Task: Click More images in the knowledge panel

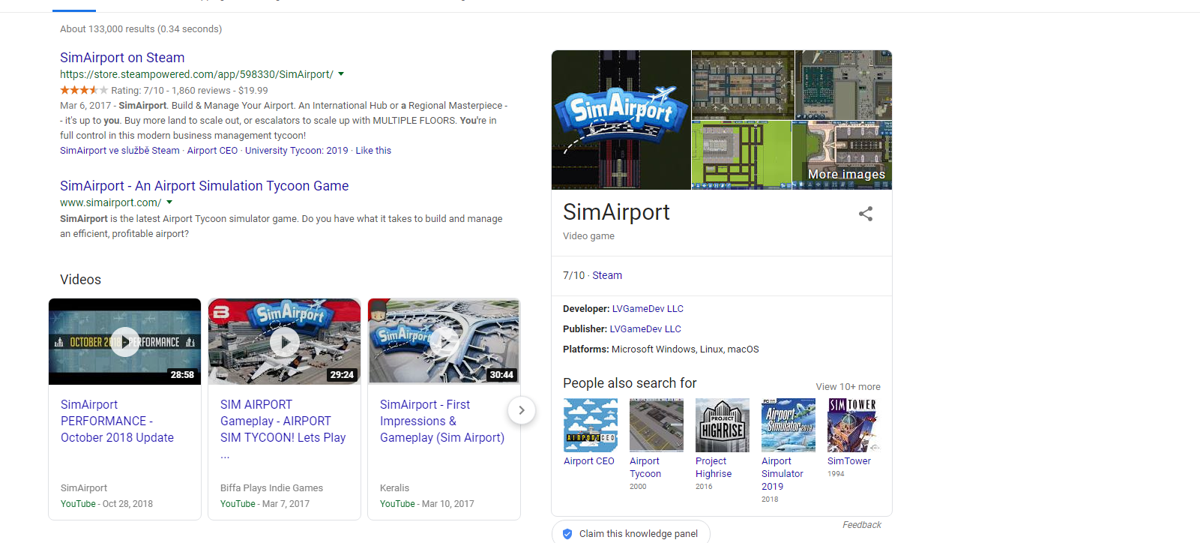Action: (846, 174)
